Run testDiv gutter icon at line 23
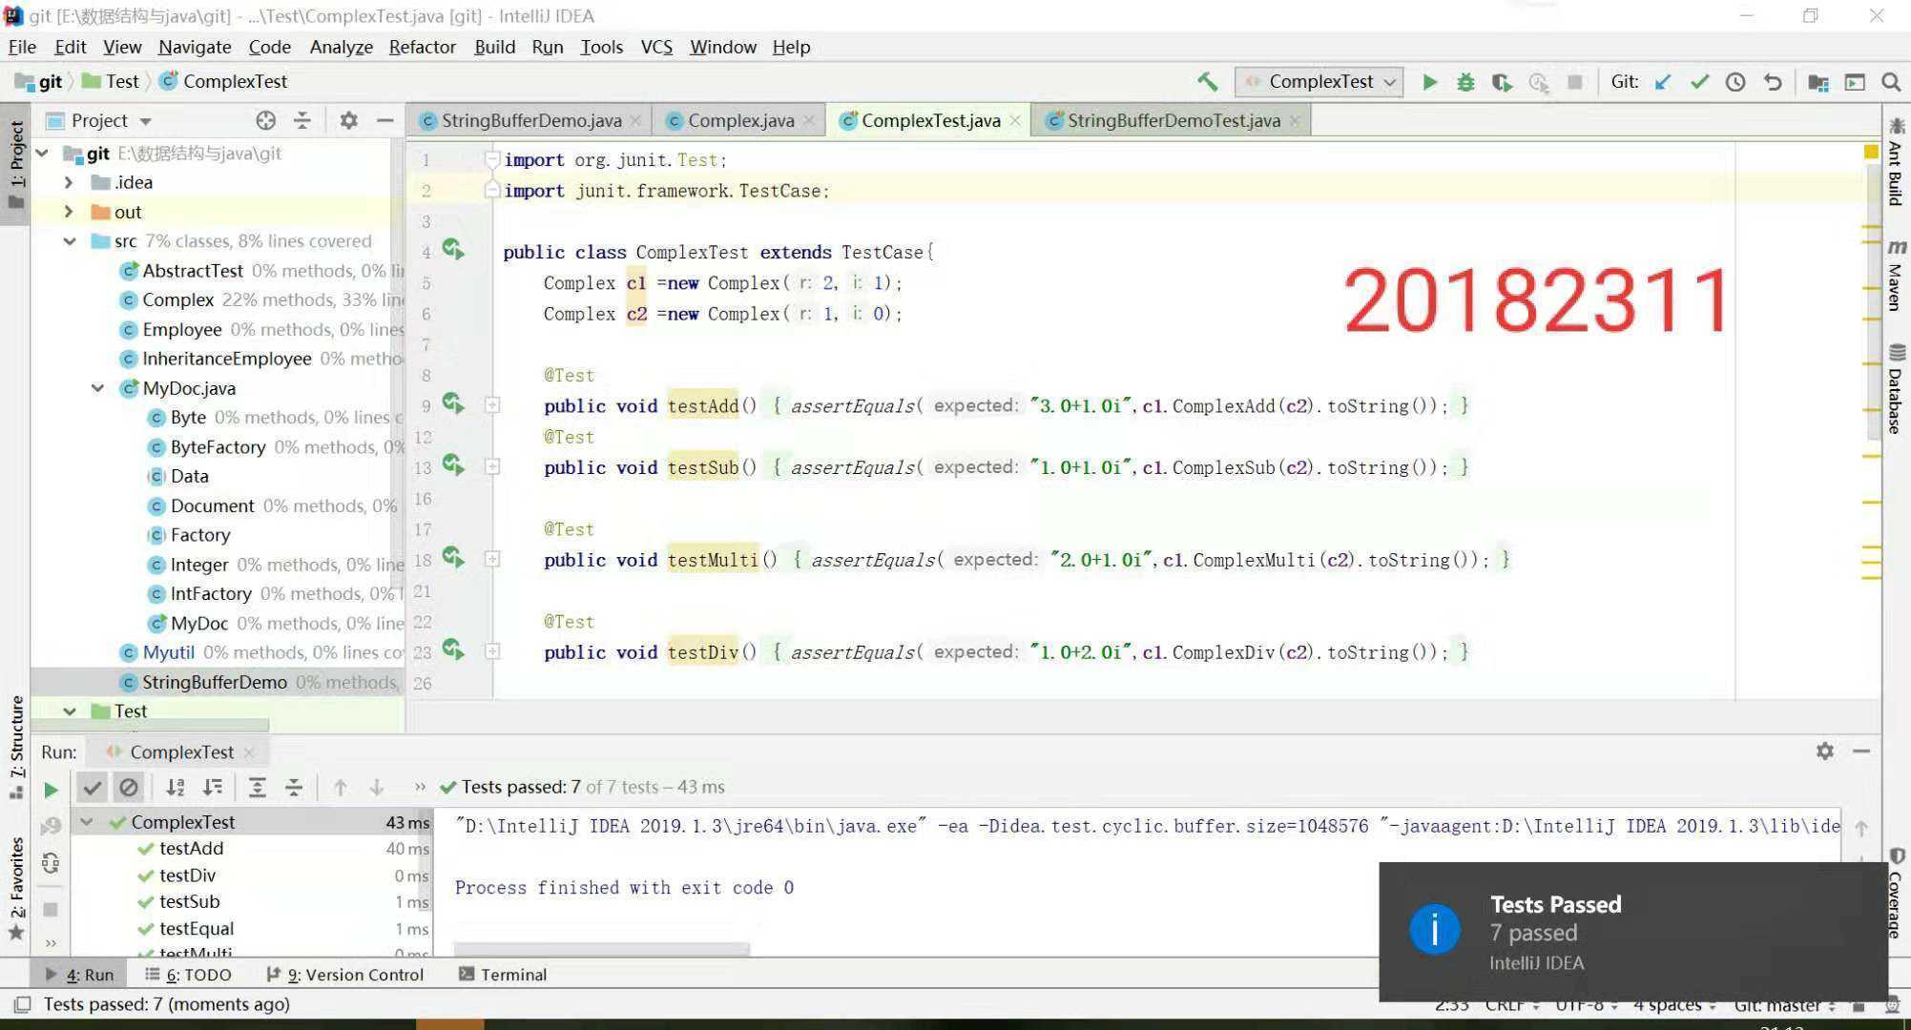Viewport: 1911px width, 1030px height. 453,650
